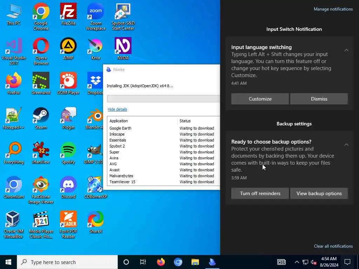Select Spotify desktop icon
This screenshot has width=359, height=269.
[x=68, y=153]
